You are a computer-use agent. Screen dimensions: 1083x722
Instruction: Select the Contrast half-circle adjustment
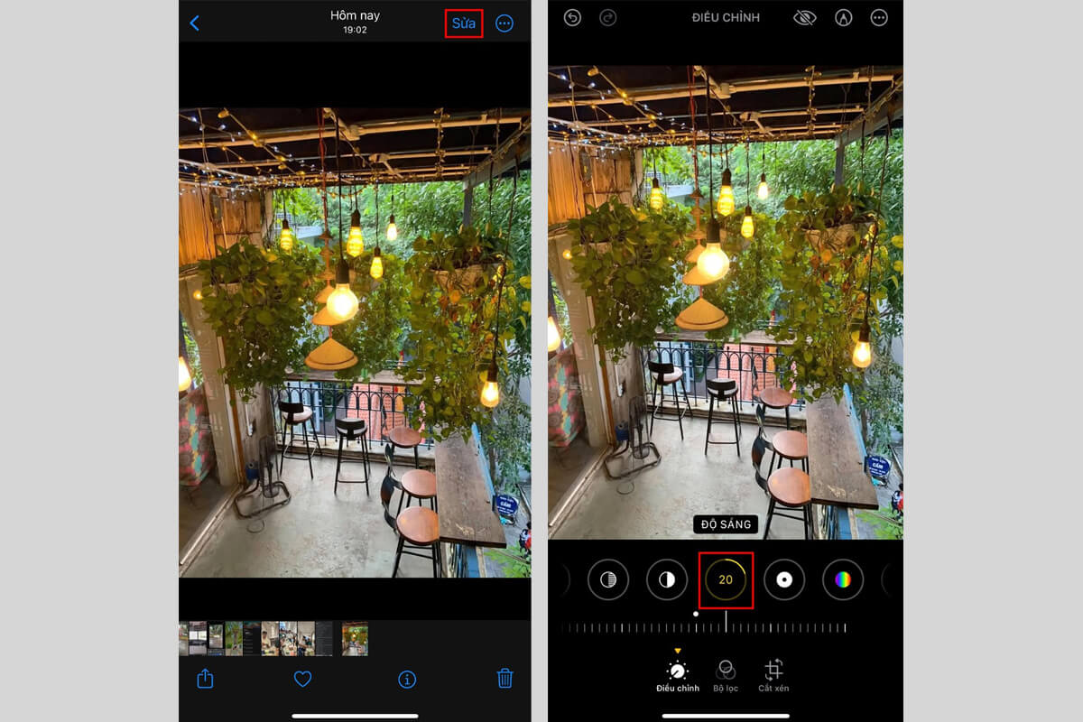click(667, 580)
